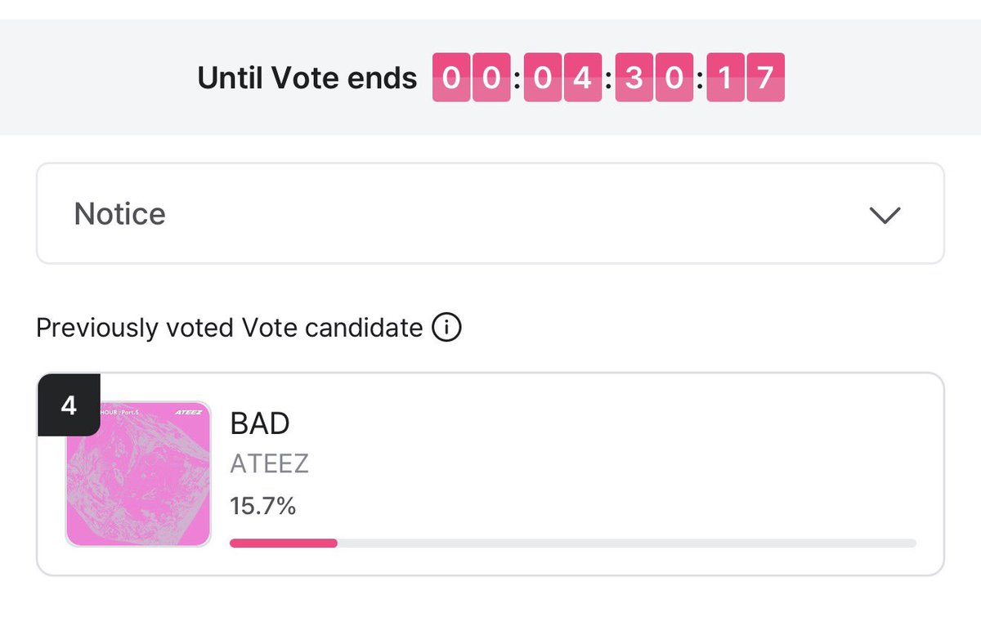Viewport: 981px width, 622px height.
Task: Click 'Previously voted Vote candidate' heading
Action: coord(230,329)
